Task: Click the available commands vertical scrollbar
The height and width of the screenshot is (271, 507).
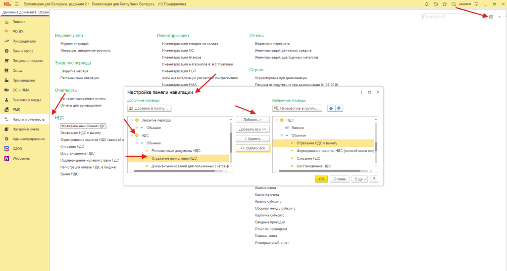Action: pyautogui.click(x=231, y=143)
